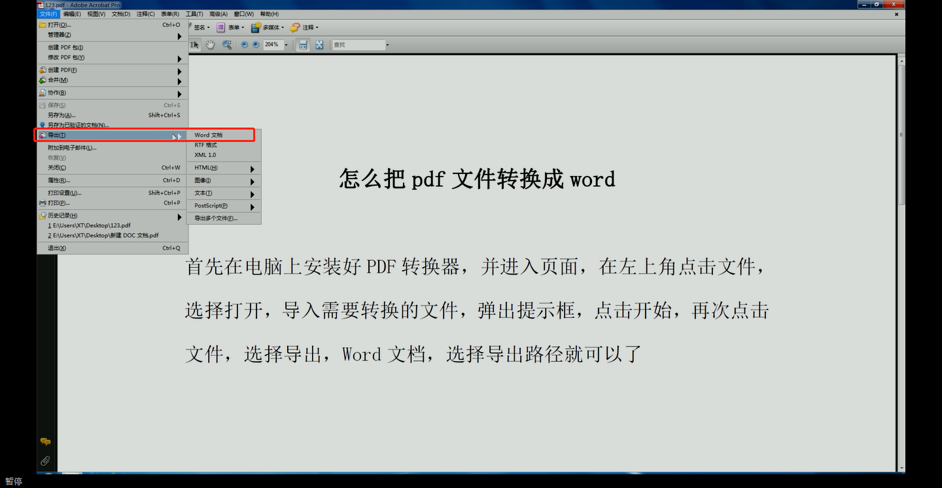Viewport: 942px width, 488px height.
Task: Open the 注释(C) menu in menu bar
Action: click(x=145, y=14)
